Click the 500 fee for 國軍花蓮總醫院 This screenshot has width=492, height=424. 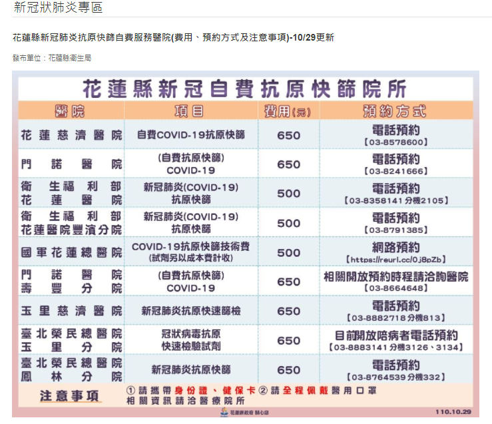tap(288, 252)
